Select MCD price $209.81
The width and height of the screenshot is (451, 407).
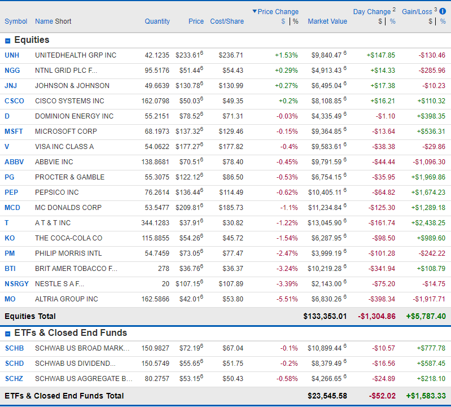tap(188, 208)
